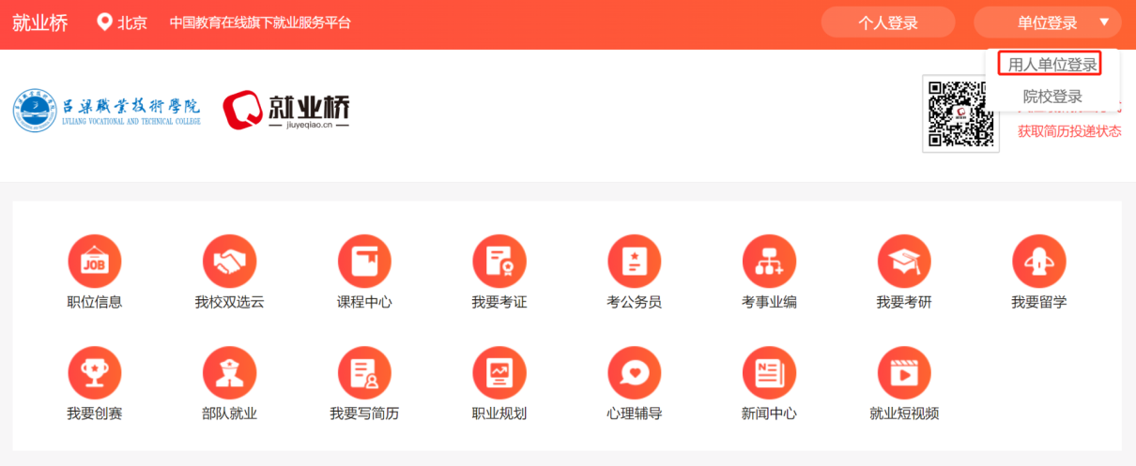Choose 院校登录 from dropdown menu
The width and height of the screenshot is (1136, 466).
click(x=1052, y=96)
